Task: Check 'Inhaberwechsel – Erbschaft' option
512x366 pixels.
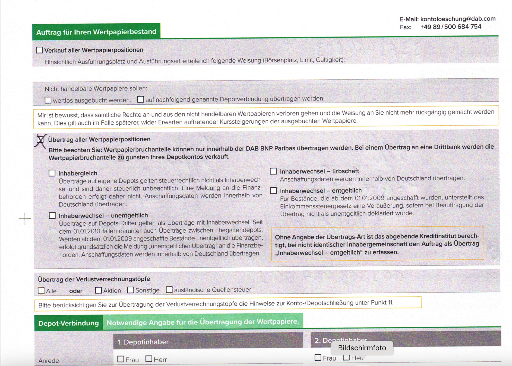Action: 273,171
